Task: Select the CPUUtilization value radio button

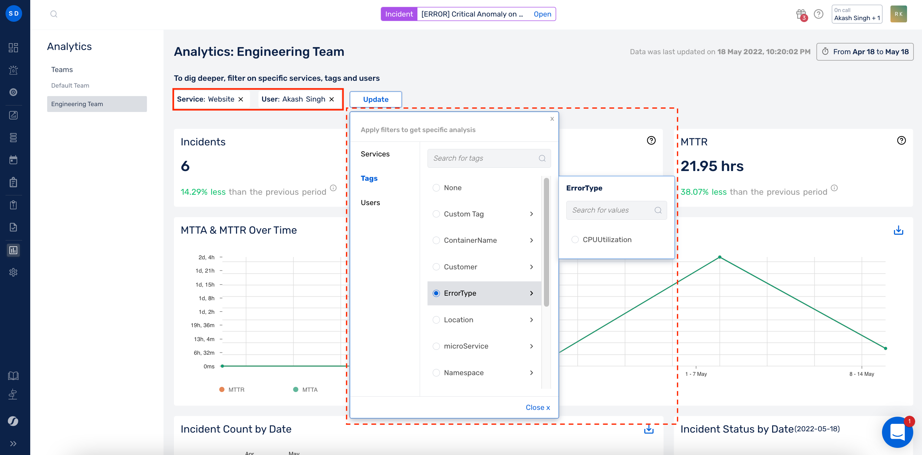Action: pyautogui.click(x=575, y=240)
